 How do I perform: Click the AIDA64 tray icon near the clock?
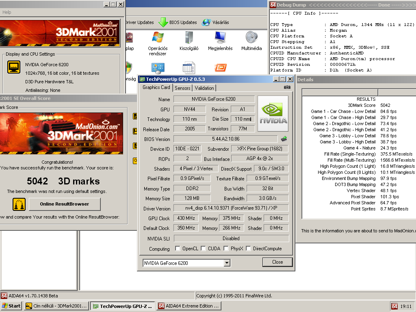tap(394, 306)
